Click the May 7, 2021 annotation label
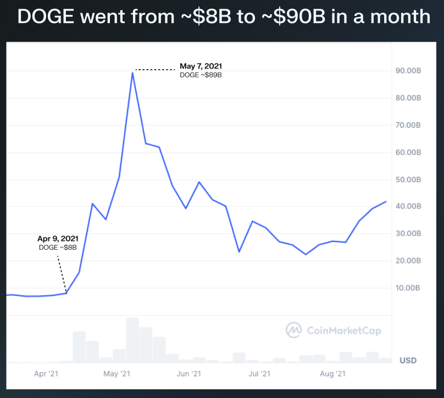The height and width of the screenshot is (398, 444). (201, 66)
